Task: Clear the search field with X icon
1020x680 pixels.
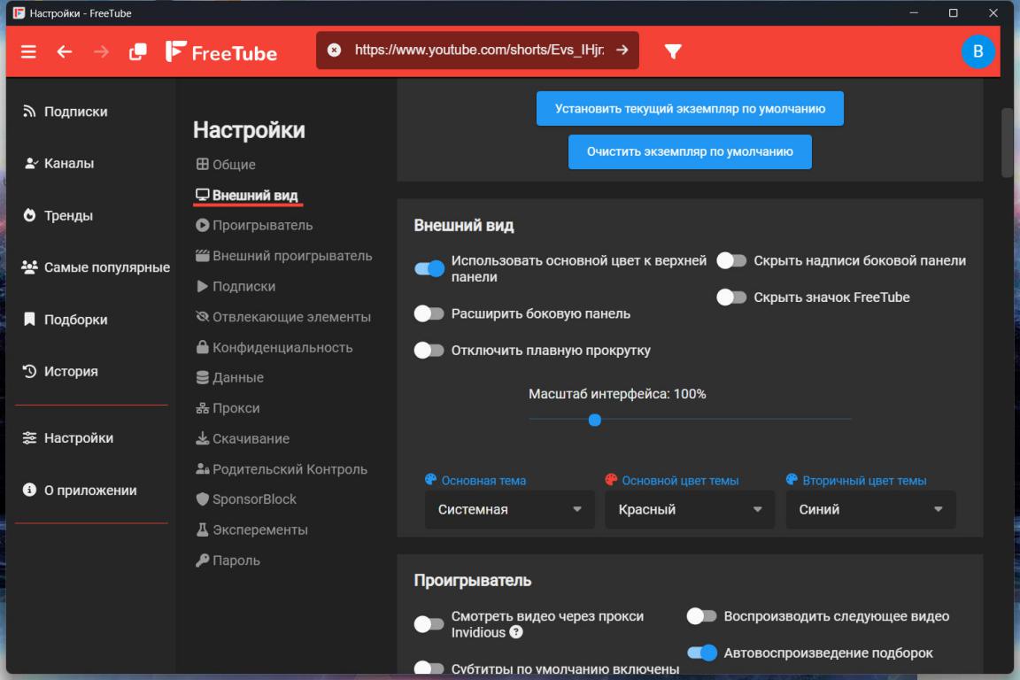Action: [334, 50]
